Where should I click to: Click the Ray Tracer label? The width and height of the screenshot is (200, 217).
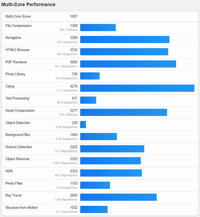point(14,195)
